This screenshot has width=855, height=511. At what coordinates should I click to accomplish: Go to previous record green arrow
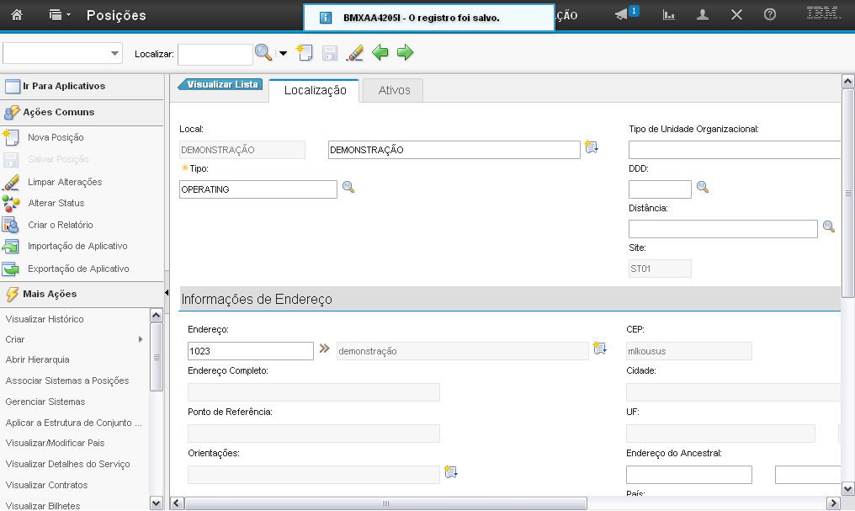[x=380, y=53]
